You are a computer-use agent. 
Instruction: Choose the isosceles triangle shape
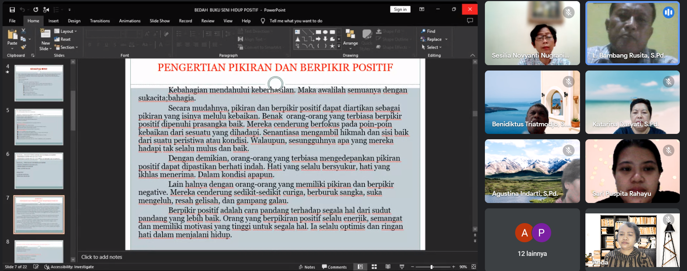(298, 39)
